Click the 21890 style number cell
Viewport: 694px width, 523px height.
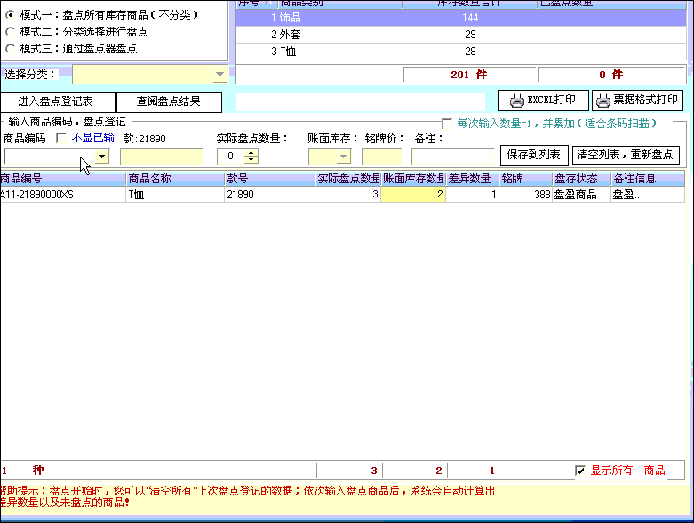pyautogui.click(x=269, y=195)
